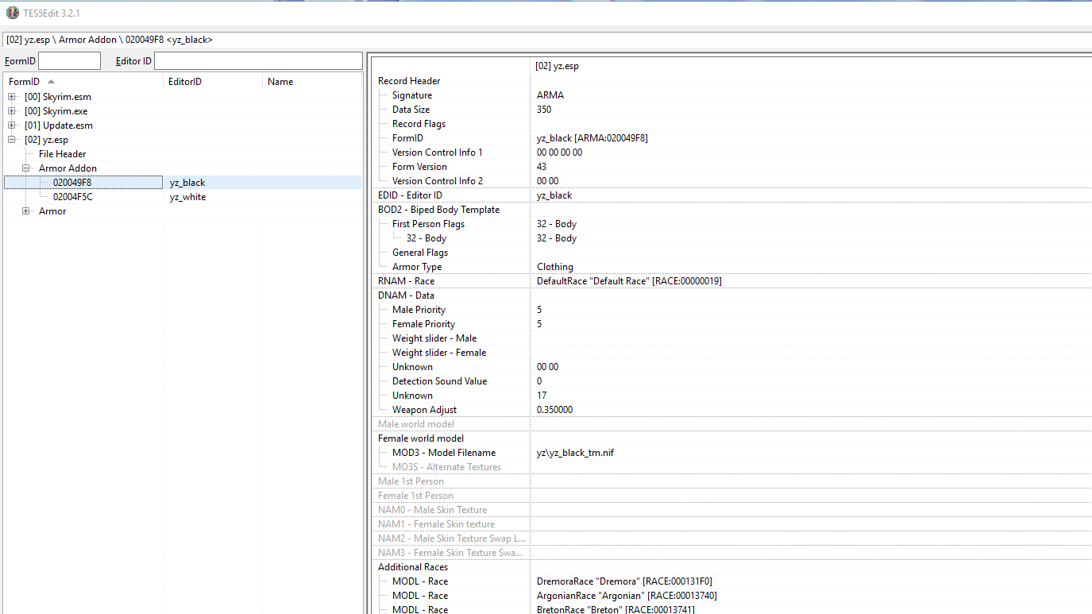Image resolution: width=1092 pixels, height=614 pixels.
Task: Select the EDID - Editor ID row
Action: point(731,195)
